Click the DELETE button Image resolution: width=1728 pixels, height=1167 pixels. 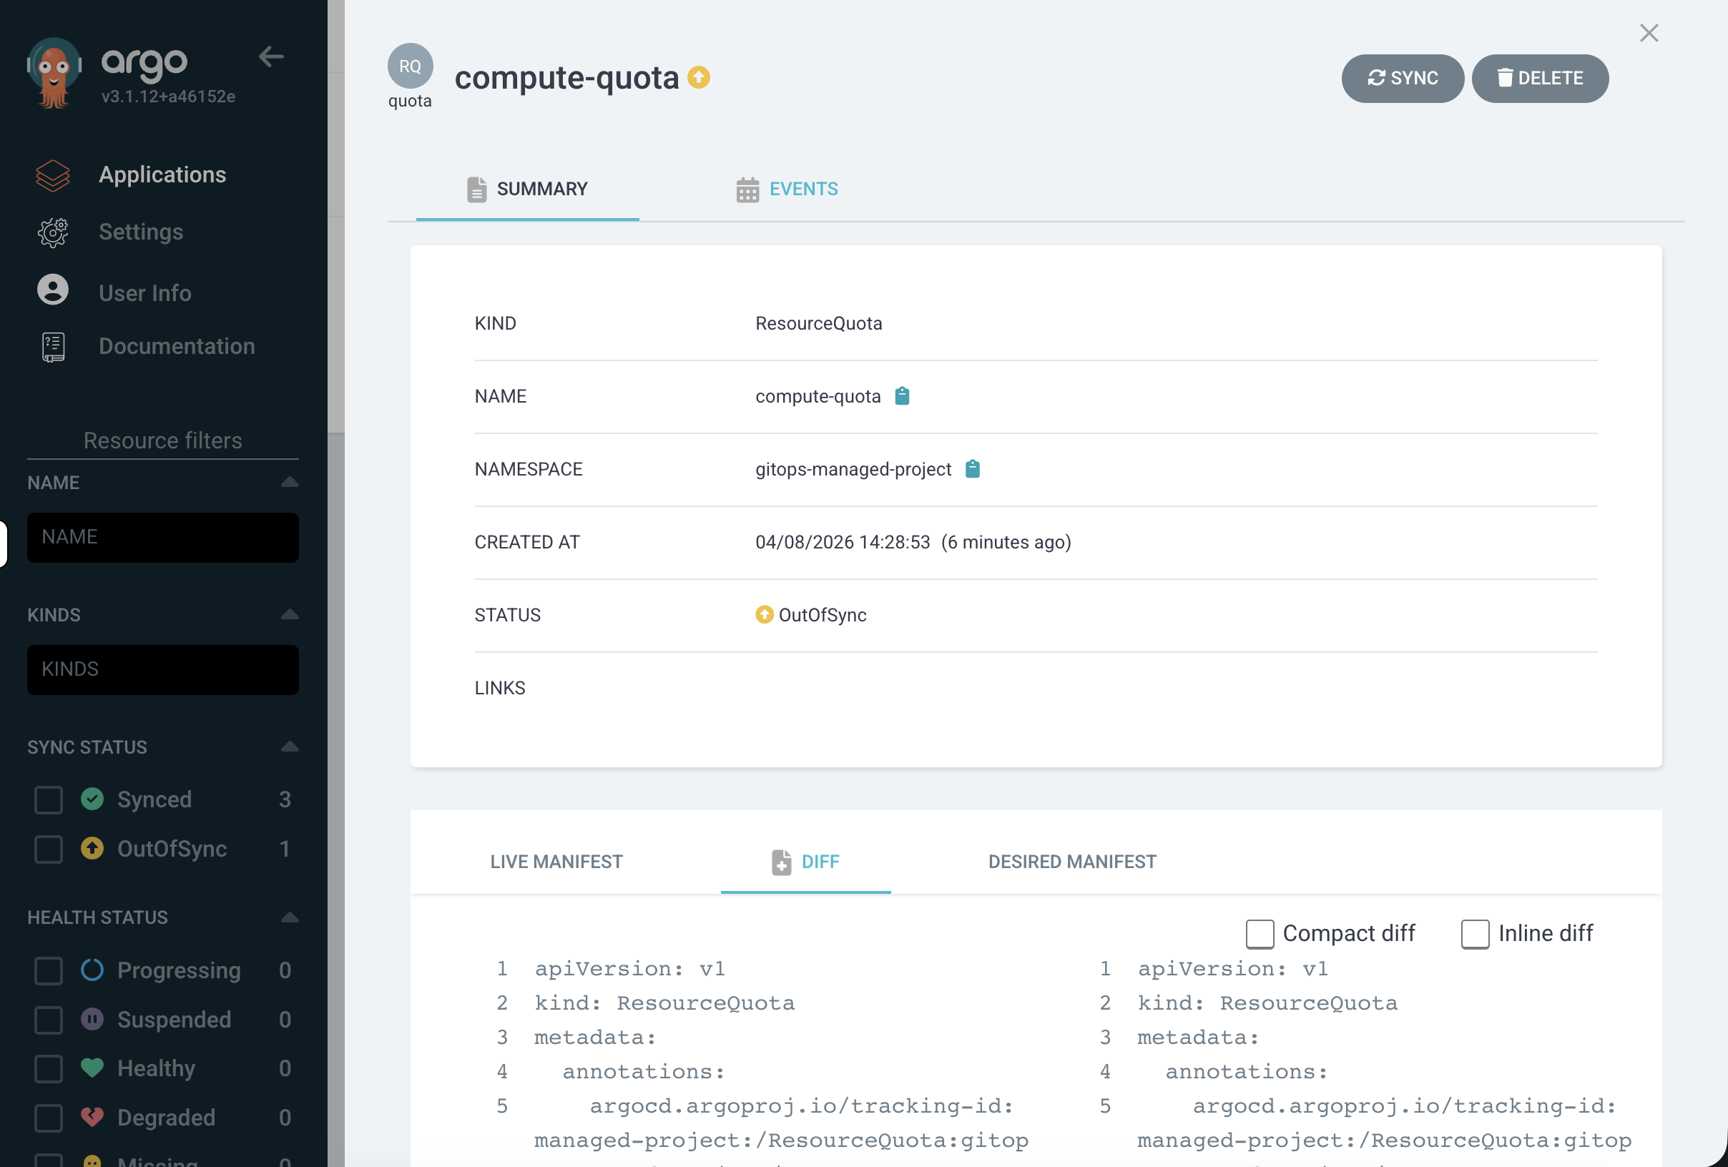click(x=1540, y=78)
